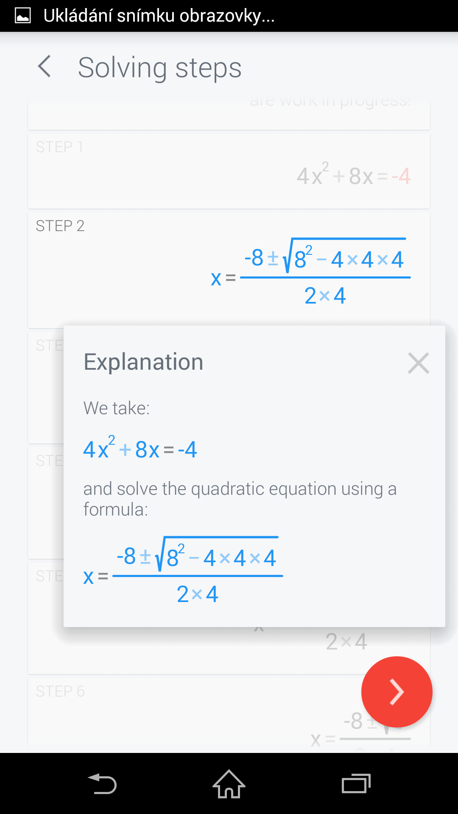The image size is (458, 814).
Task: Tap the Android home navigation button
Action: [229, 783]
